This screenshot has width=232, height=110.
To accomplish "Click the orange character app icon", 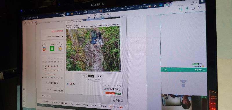I will point(44,49).
